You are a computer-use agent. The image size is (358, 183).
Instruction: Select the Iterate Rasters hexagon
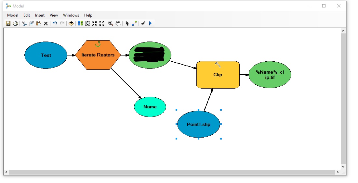tap(98, 55)
